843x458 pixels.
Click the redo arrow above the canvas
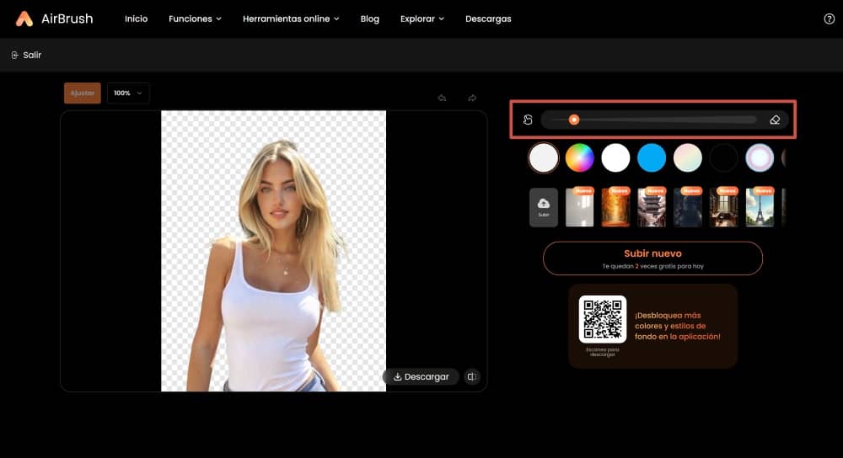(472, 98)
